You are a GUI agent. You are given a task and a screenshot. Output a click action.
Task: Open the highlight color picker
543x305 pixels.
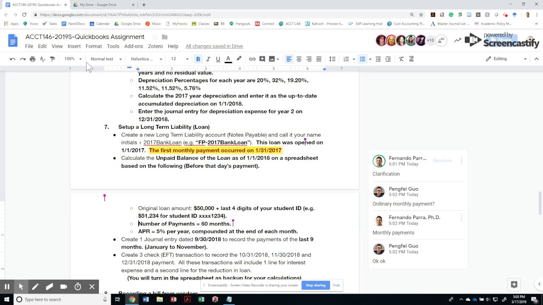tap(239, 59)
